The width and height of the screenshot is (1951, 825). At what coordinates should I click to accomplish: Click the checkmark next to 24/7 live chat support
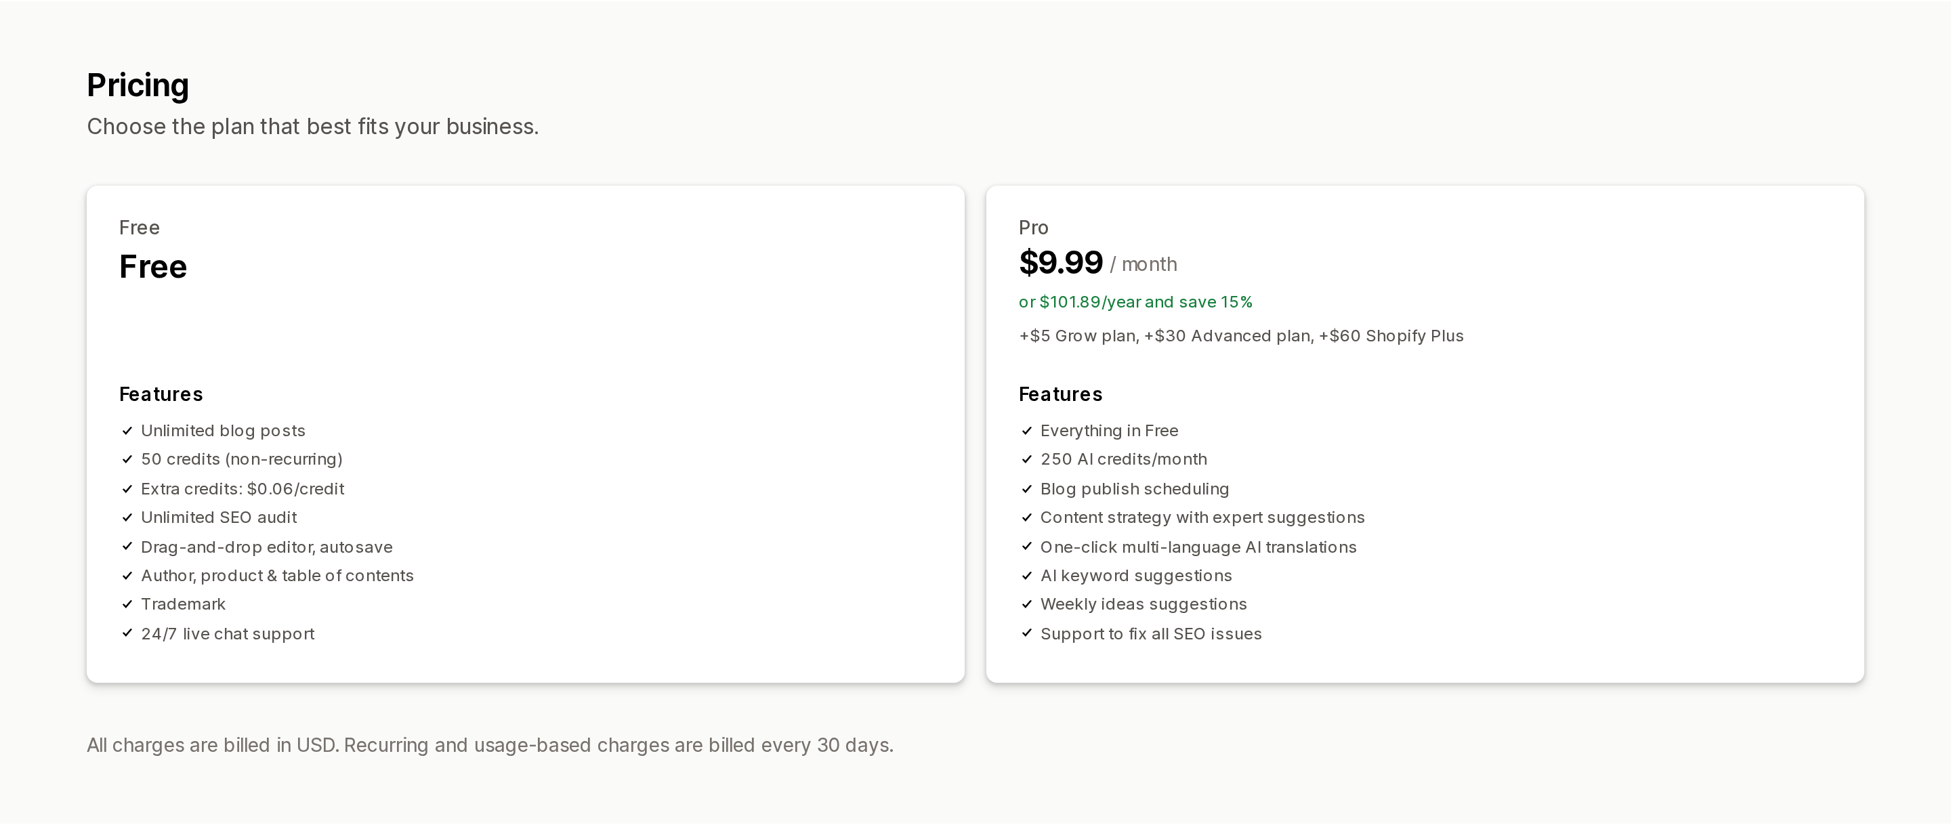[127, 633]
